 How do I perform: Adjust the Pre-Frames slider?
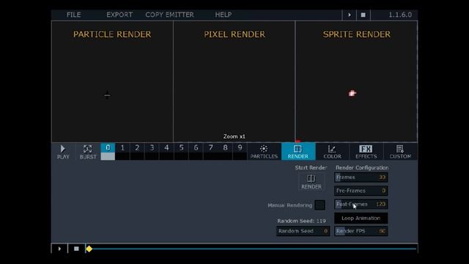click(361, 191)
